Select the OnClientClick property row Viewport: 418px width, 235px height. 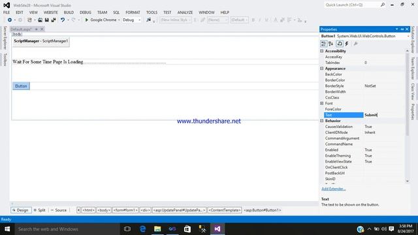[x=364, y=167]
